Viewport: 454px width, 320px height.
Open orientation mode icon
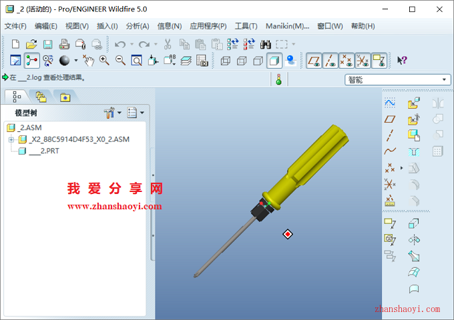tap(48, 61)
